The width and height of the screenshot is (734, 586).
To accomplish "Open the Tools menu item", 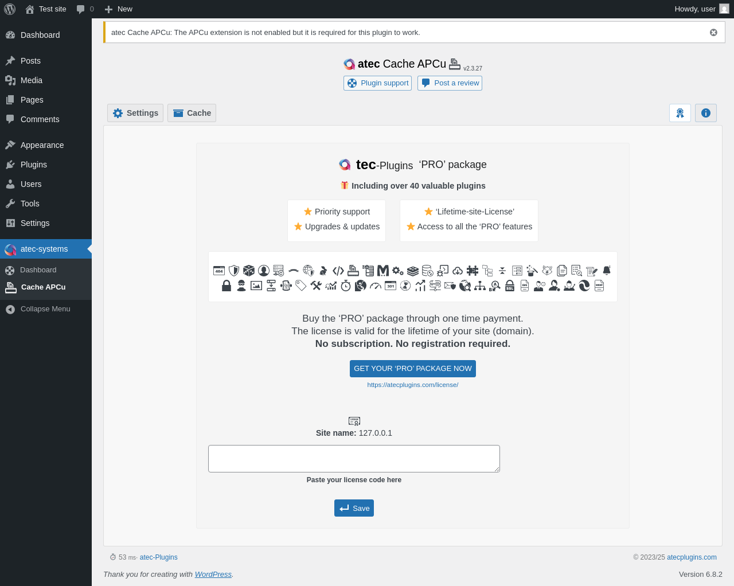I will coord(46,204).
